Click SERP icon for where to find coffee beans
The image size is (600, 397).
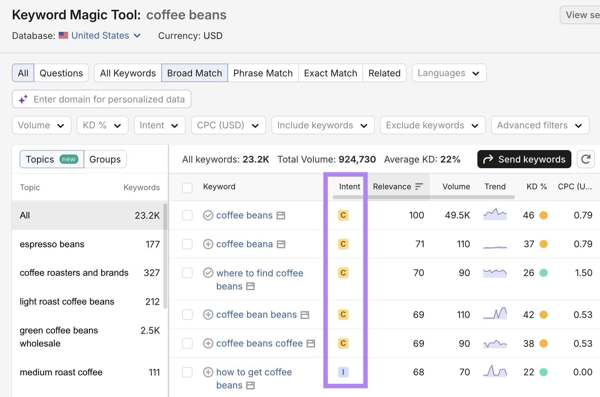click(251, 286)
